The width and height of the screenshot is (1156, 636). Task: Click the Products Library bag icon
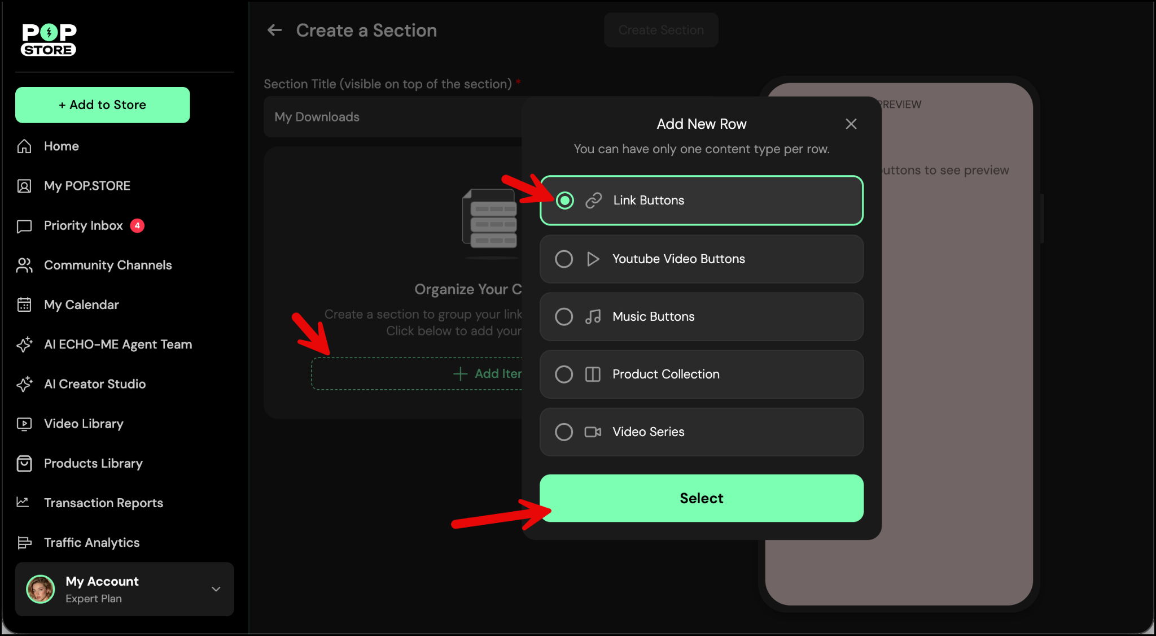pyautogui.click(x=24, y=463)
